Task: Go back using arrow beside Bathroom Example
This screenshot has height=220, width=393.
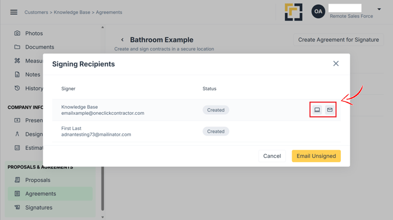Action: point(123,40)
